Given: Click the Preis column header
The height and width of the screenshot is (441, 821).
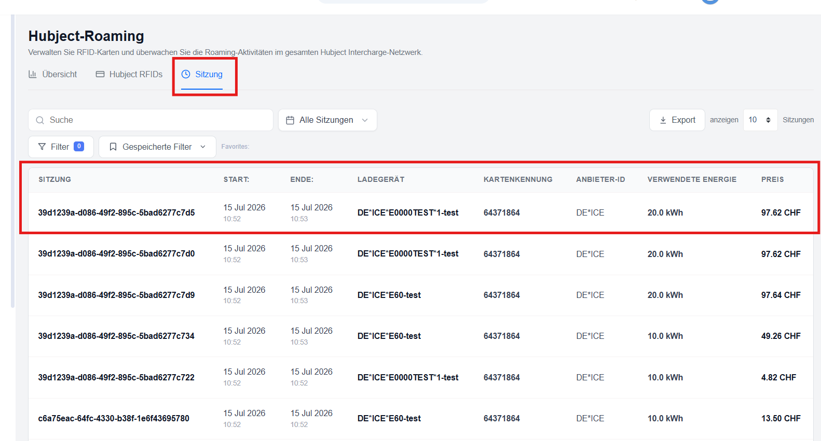Looking at the screenshot, I should click(772, 179).
